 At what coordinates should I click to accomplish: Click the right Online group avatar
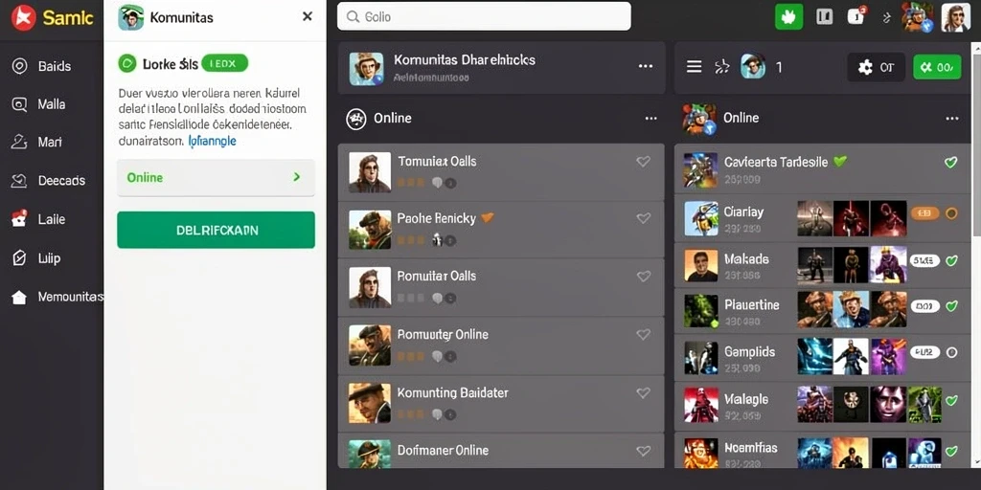point(699,120)
